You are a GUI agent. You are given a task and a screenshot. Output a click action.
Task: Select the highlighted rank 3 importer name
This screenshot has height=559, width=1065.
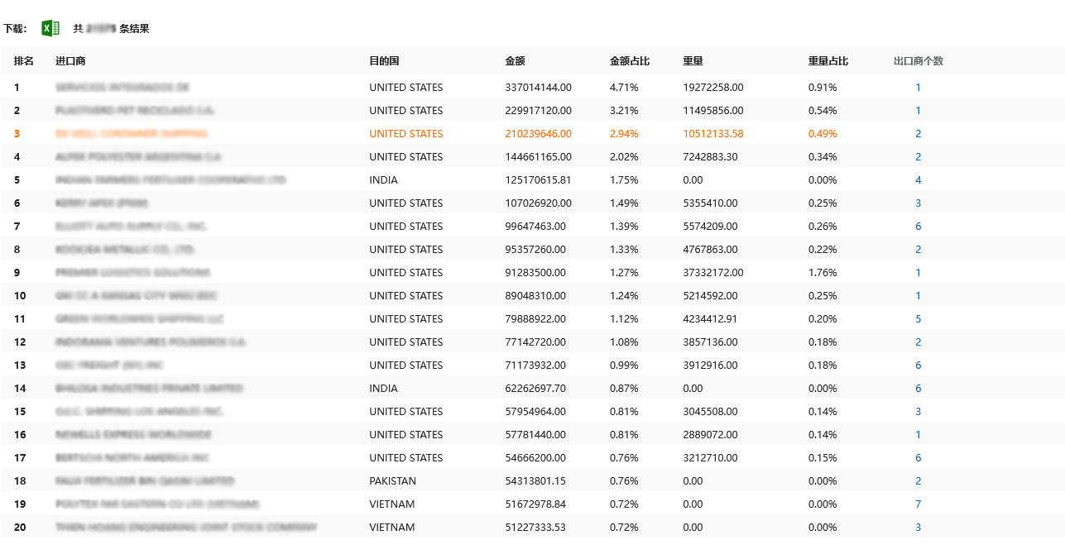[x=132, y=134]
